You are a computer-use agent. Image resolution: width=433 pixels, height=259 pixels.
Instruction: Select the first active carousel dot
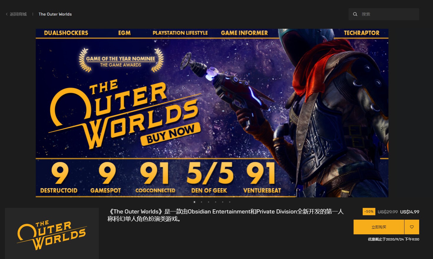click(x=194, y=202)
